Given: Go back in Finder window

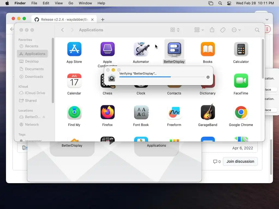Looking at the screenshot, I should [x=62, y=30].
